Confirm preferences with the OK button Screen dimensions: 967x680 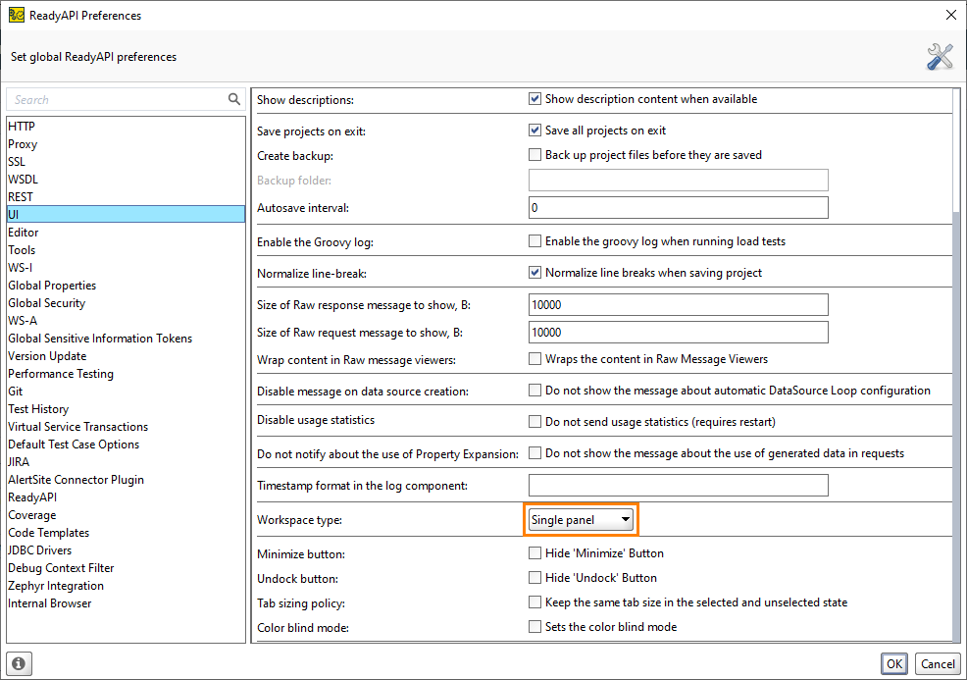click(893, 663)
